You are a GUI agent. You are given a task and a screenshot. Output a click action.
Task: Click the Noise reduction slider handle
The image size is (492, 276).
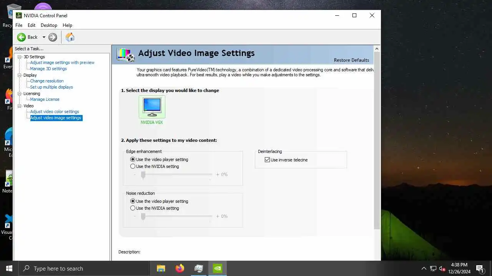point(143,217)
